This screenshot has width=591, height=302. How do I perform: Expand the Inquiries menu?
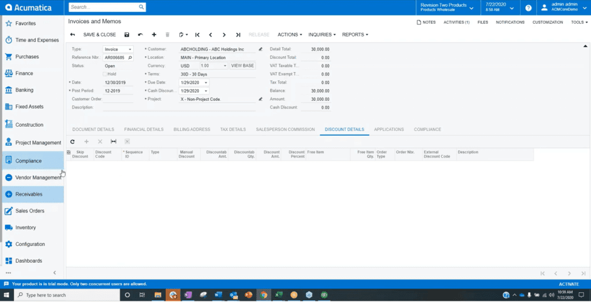click(x=322, y=35)
